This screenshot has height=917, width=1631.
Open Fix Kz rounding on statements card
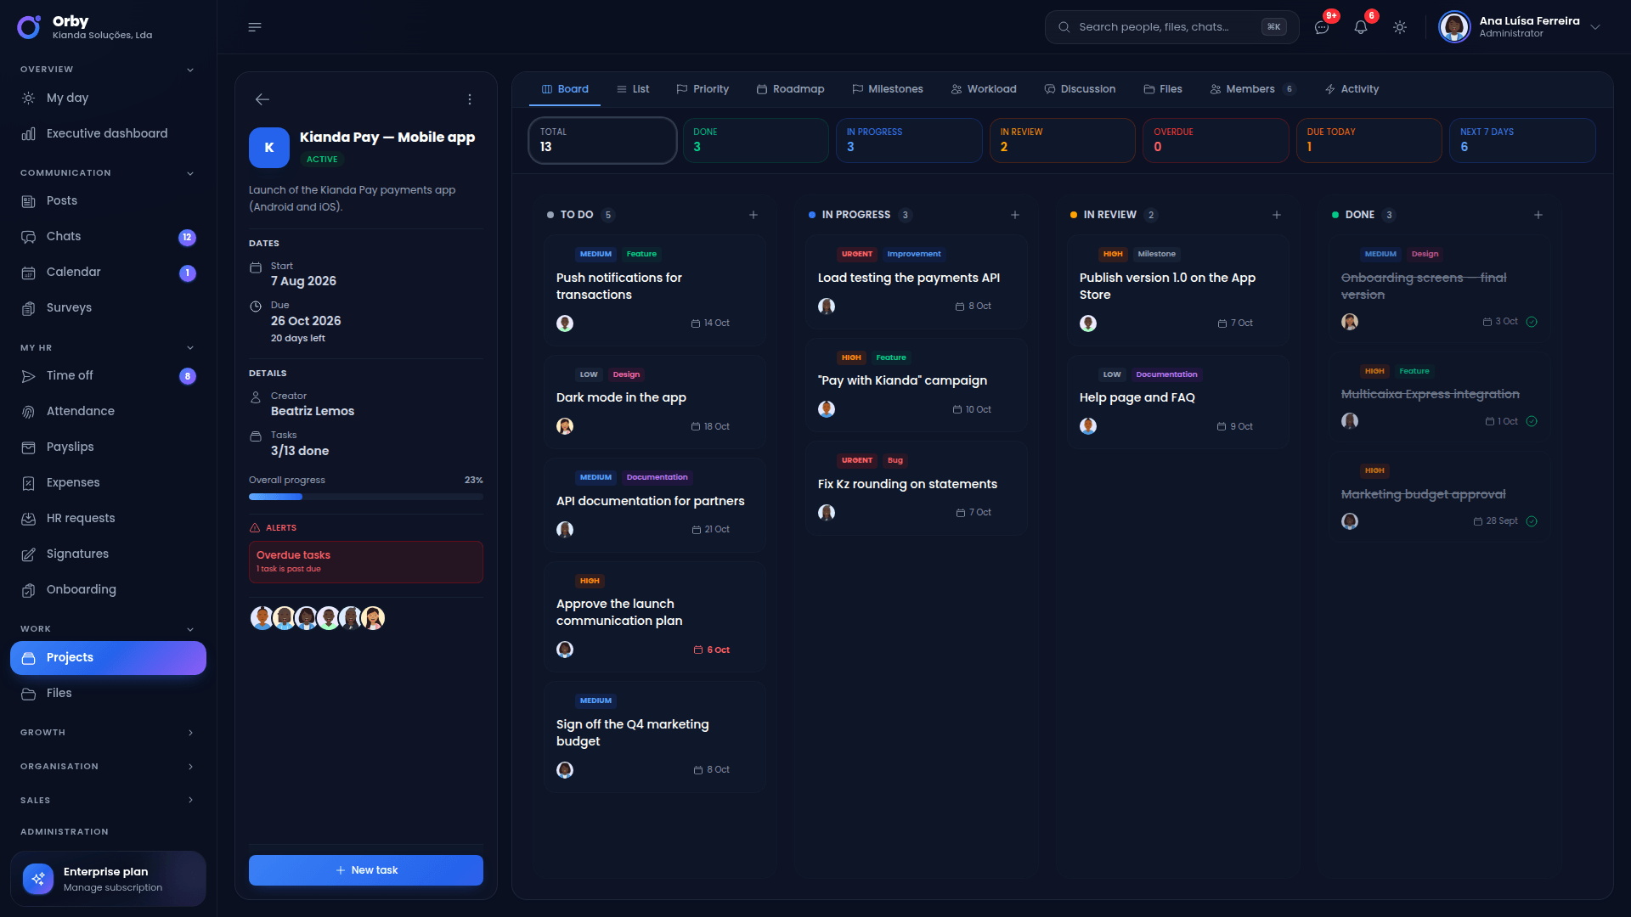click(917, 488)
